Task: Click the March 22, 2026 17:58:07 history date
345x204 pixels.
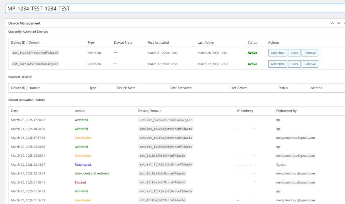Action: (x=28, y=120)
